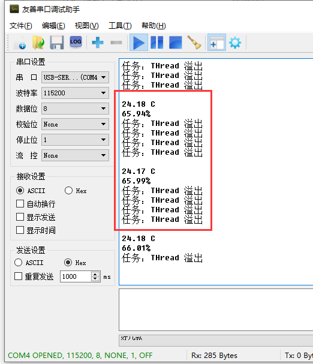Pause reception with the pause icon
313x364 pixels.
pyautogui.click(x=157, y=42)
